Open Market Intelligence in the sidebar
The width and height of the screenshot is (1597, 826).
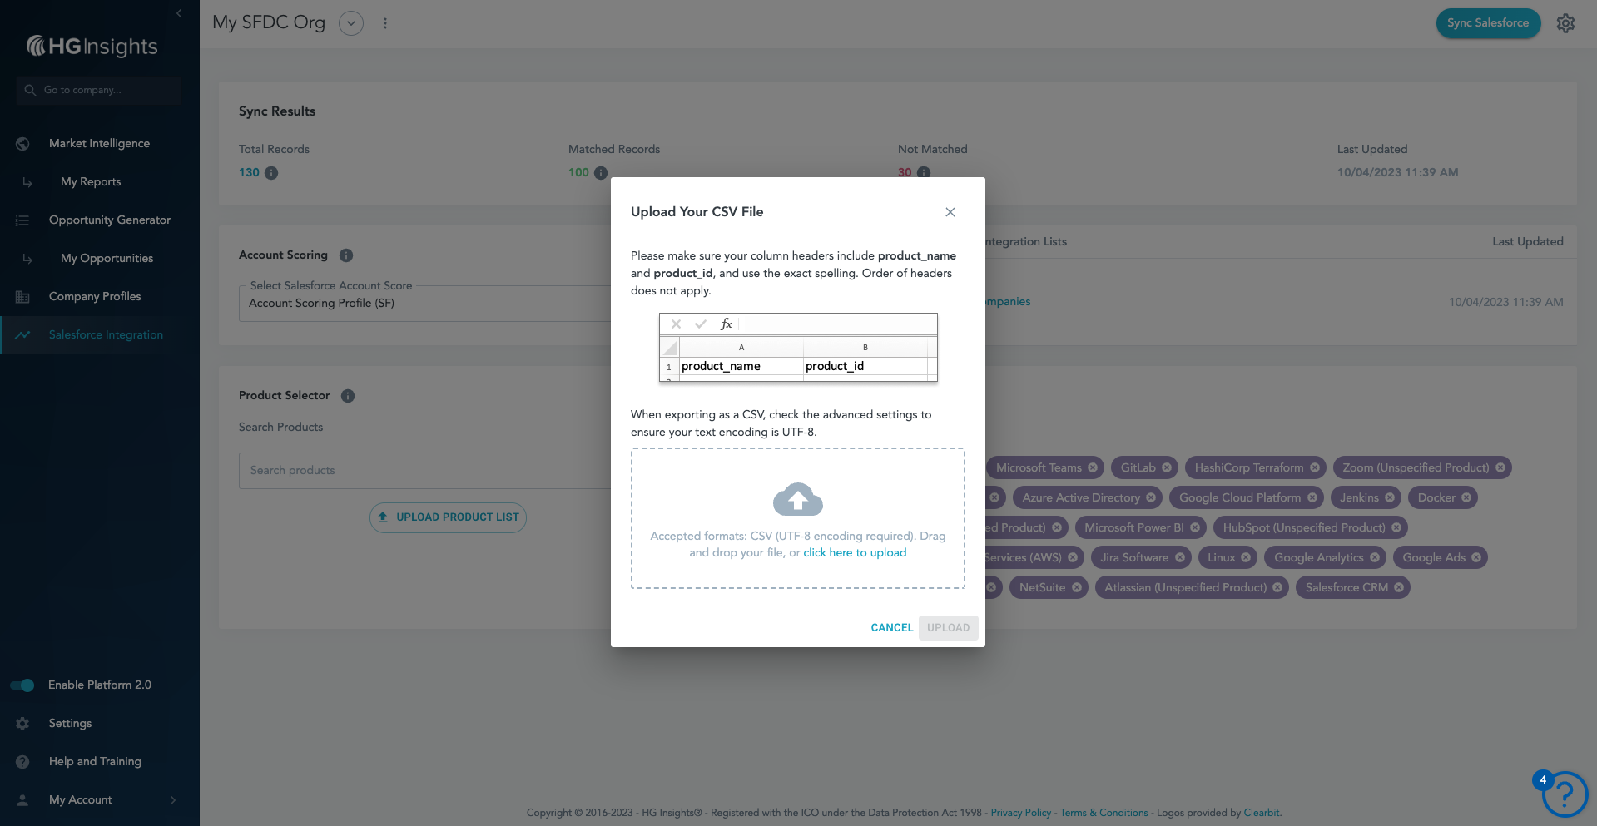pos(99,144)
